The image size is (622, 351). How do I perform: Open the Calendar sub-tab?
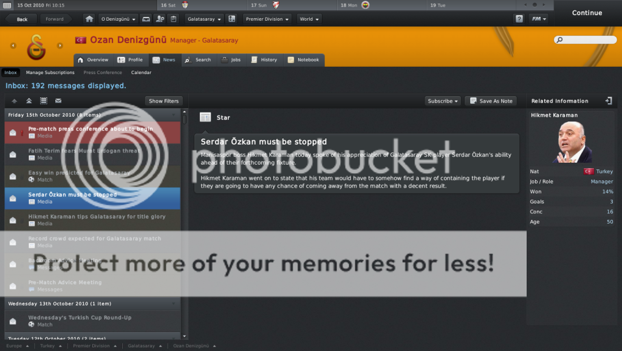141,73
